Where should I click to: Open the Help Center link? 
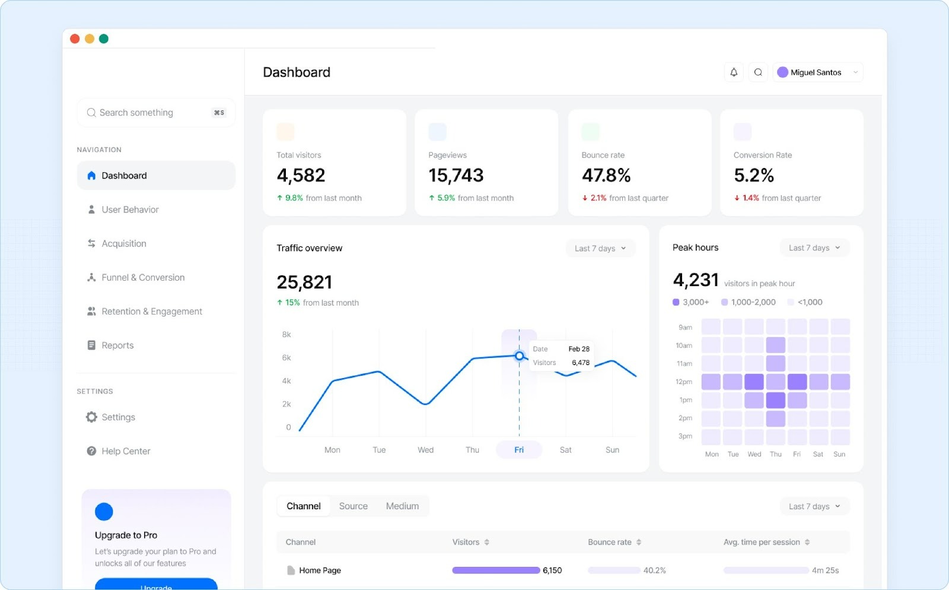[x=125, y=451]
